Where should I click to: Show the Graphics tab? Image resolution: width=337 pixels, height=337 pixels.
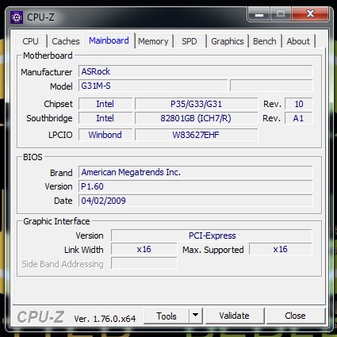pos(228,41)
